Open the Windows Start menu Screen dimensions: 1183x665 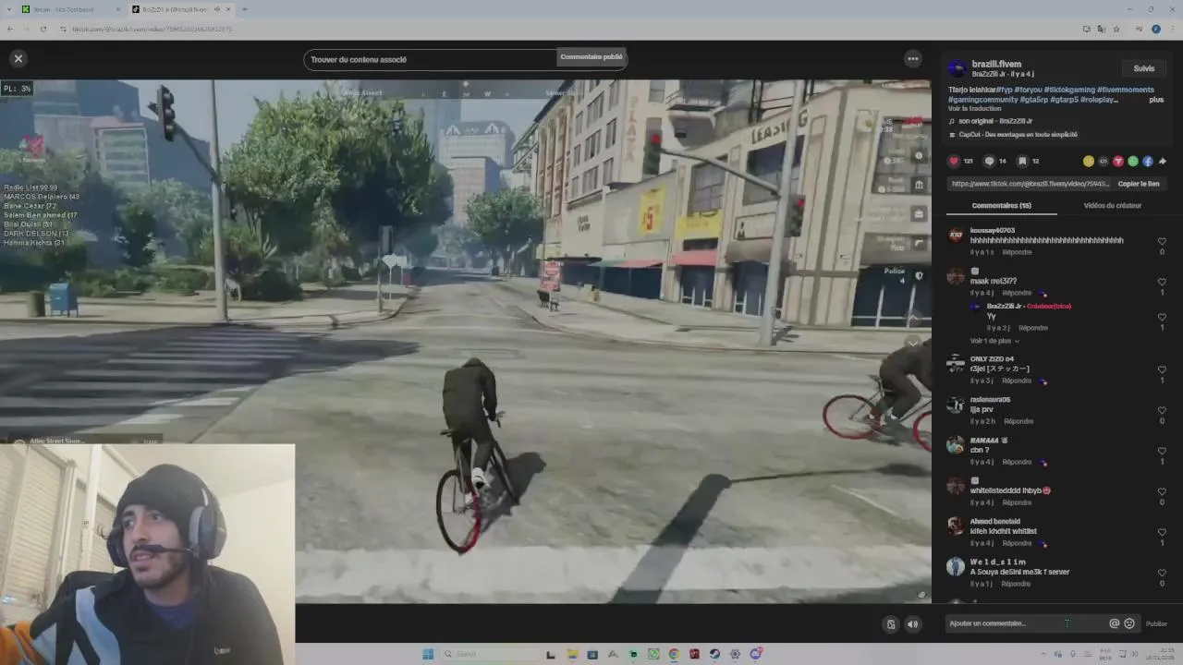(x=428, y=654)
